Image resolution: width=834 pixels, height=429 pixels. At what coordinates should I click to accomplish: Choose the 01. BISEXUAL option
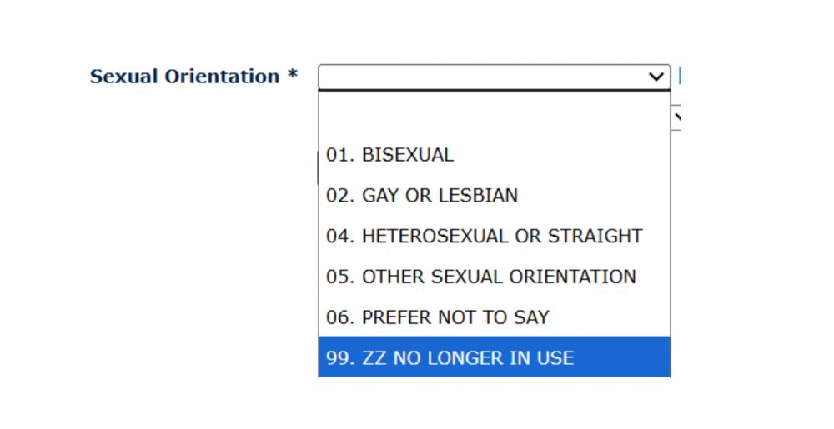[390, 155]
